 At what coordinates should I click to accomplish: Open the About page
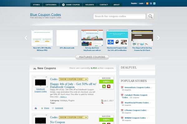click(x=117, y=5)
